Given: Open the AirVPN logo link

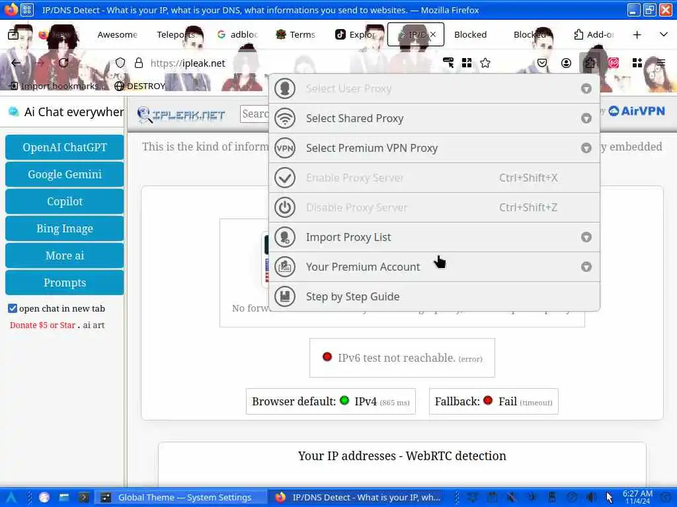Looking at the screenshot, I should pos(637,111).
